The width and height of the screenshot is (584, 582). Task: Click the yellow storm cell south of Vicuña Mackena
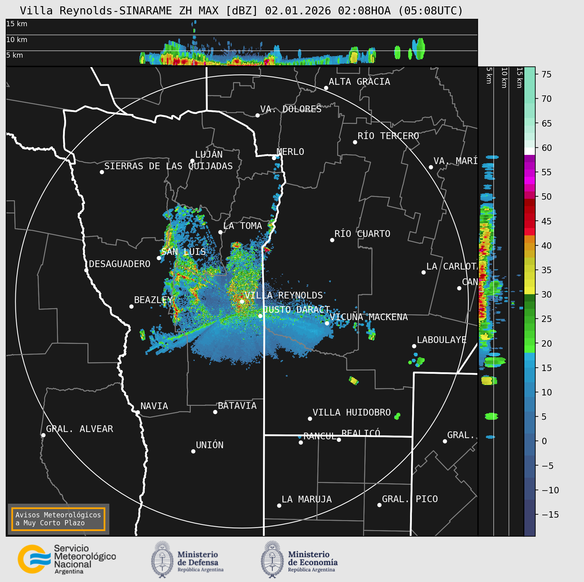click(x=354, y=380)
